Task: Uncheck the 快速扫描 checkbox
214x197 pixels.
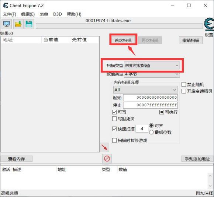Action: (114, 129)
